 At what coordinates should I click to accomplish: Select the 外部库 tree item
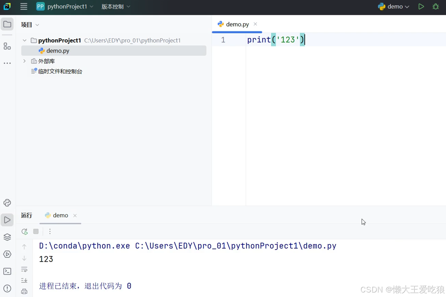click(x=46, y=61)
